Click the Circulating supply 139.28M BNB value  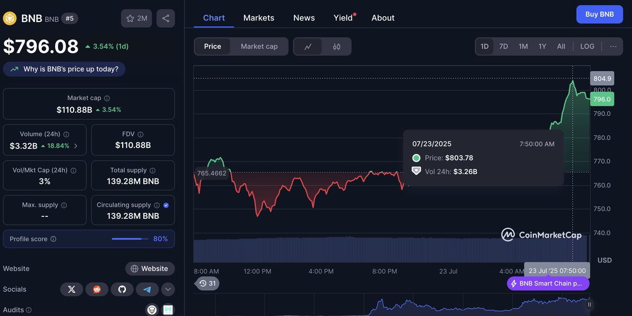133,216
